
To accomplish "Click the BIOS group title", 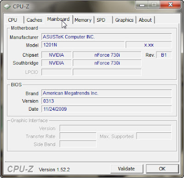I will 16,85.
